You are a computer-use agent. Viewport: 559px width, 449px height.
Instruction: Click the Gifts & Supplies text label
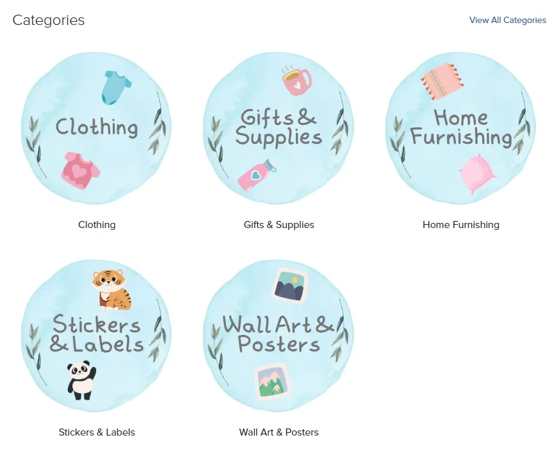(279, 225)
